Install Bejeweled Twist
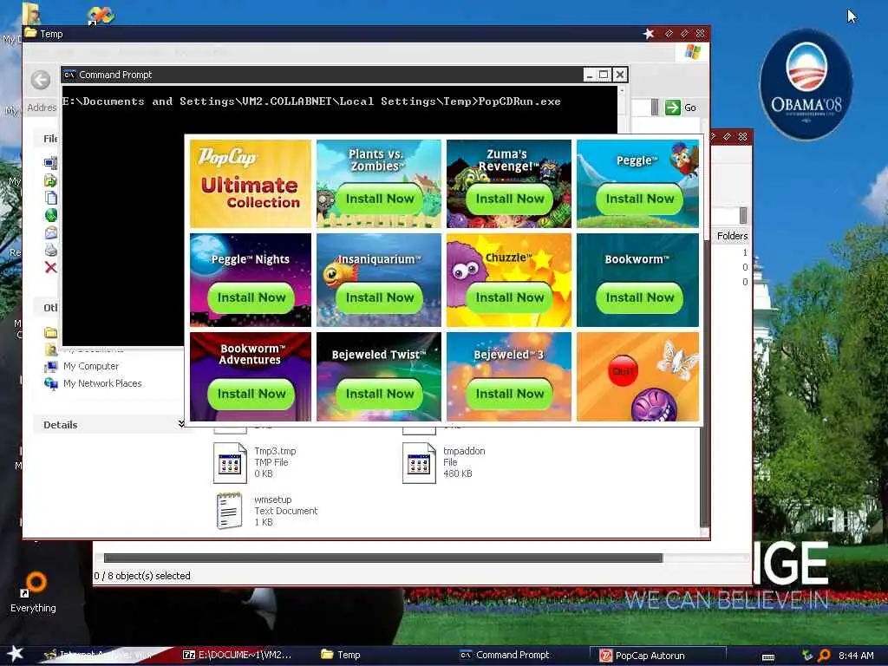888x666 pixels. 380,395
